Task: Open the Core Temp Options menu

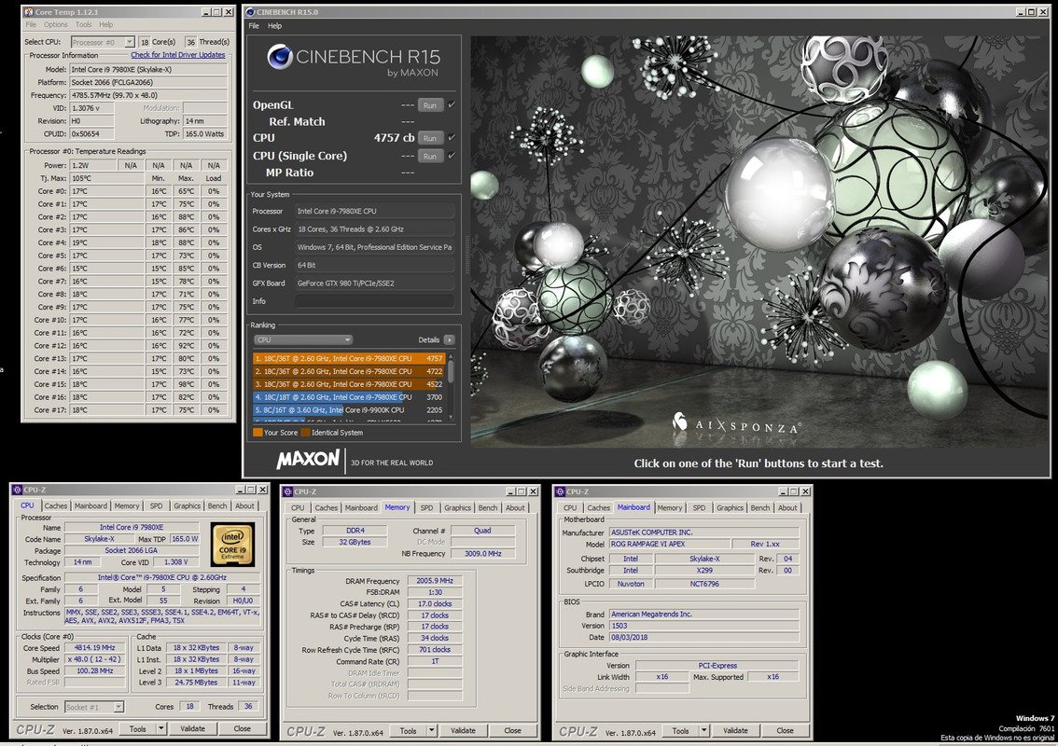Action: click(56, 24)
